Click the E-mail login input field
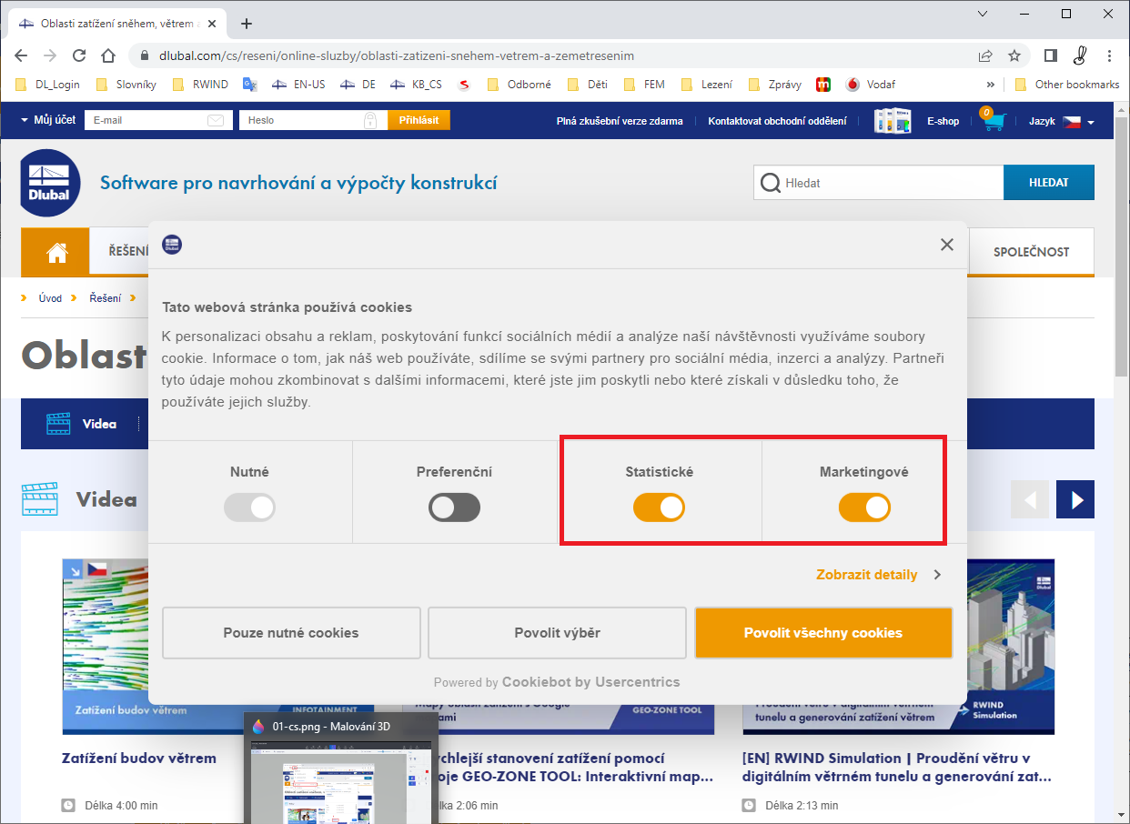1130x824 pixels. click(x=155, y=119)
